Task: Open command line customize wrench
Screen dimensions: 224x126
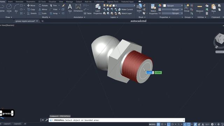Action: [x=47, y=120]
